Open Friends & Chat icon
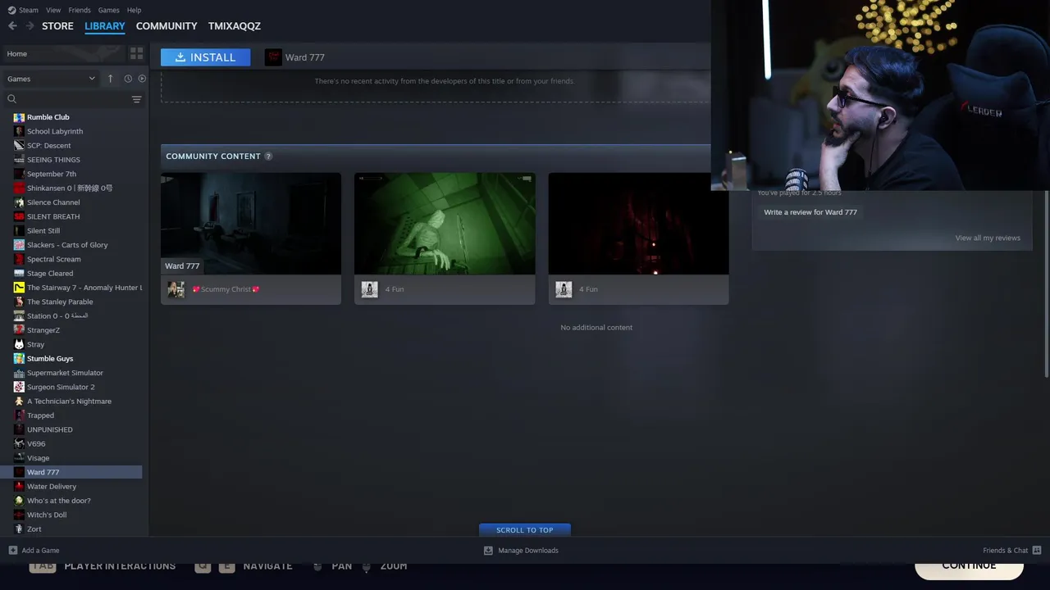This screenshot has height=590, width=1050. [x=1037, y=550]
